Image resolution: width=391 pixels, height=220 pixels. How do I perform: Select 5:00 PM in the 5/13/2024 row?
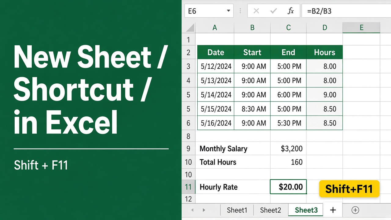tap(288, 81)
